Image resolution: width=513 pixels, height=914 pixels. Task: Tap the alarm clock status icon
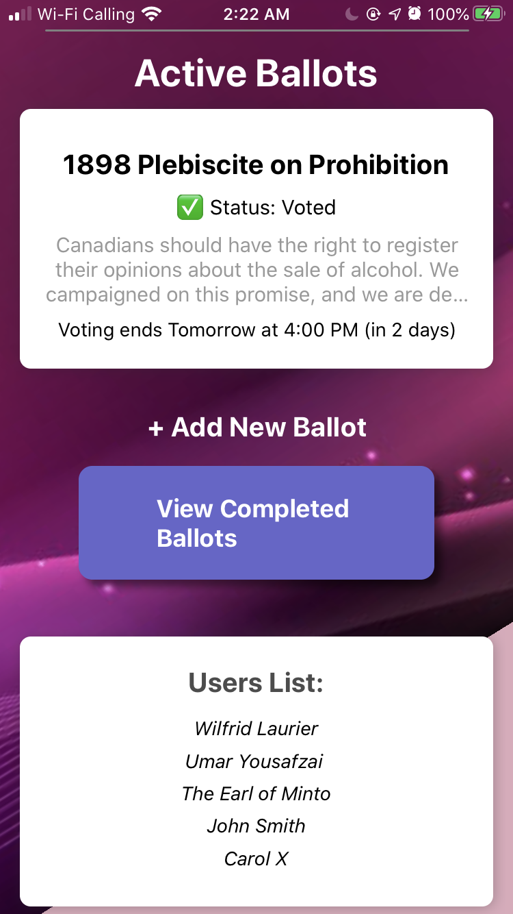click(415, 14)
